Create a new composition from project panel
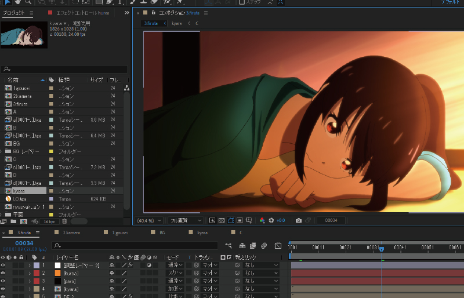The image size is (464, 298). (23, 221)
